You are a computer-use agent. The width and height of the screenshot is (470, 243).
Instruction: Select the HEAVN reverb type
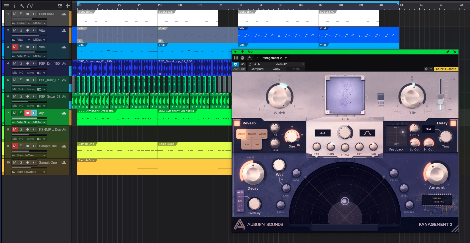click(x=252, y=134)
